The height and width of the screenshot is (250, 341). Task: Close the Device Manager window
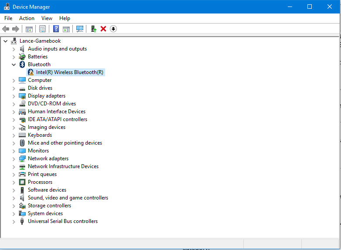click(x=330, y=7)
